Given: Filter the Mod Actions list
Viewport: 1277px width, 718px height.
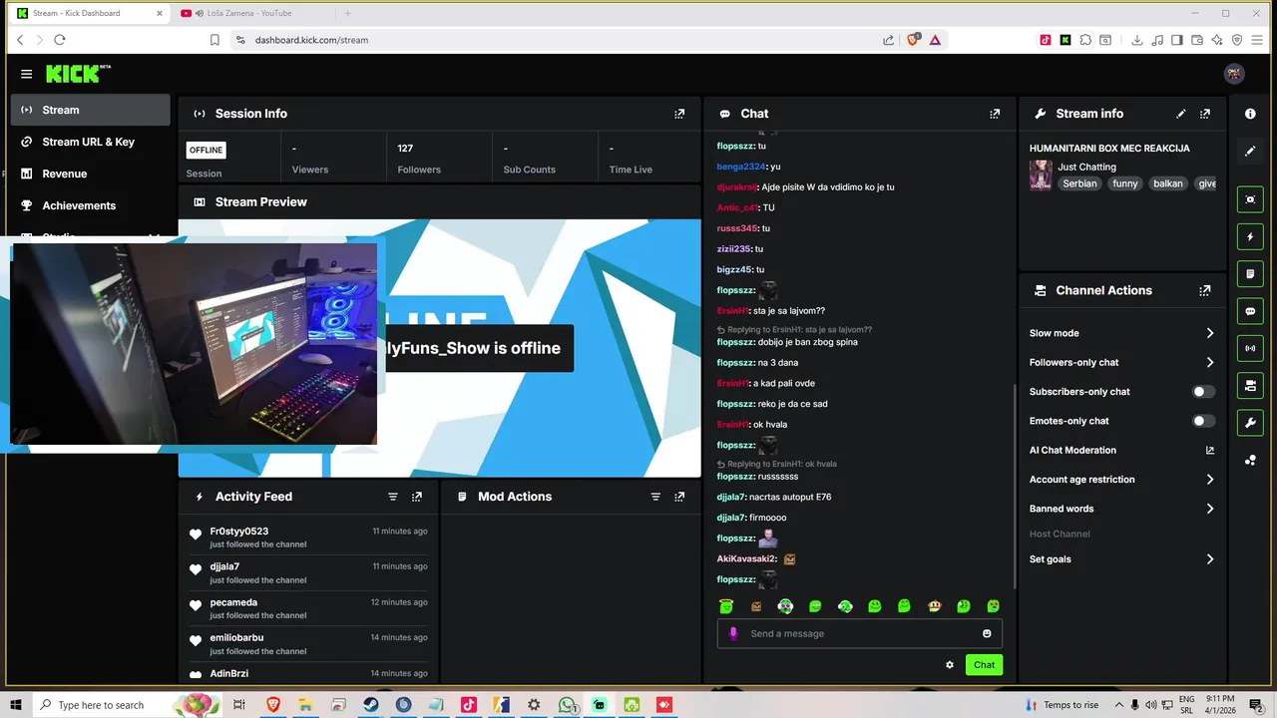Looking at the screenshot, I should (x=655, y=497).
